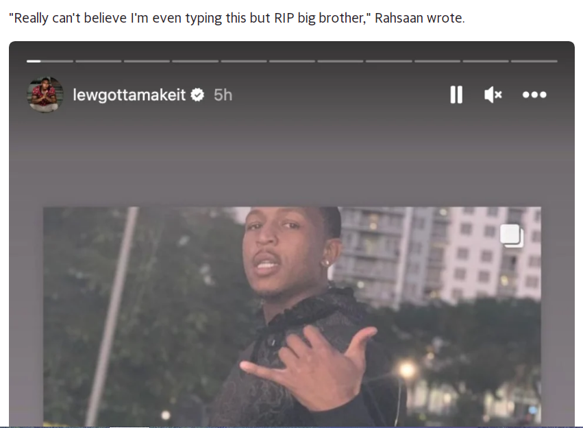583x428 pixels.
Task: Pause the story playback
Action: pos(456,95)
